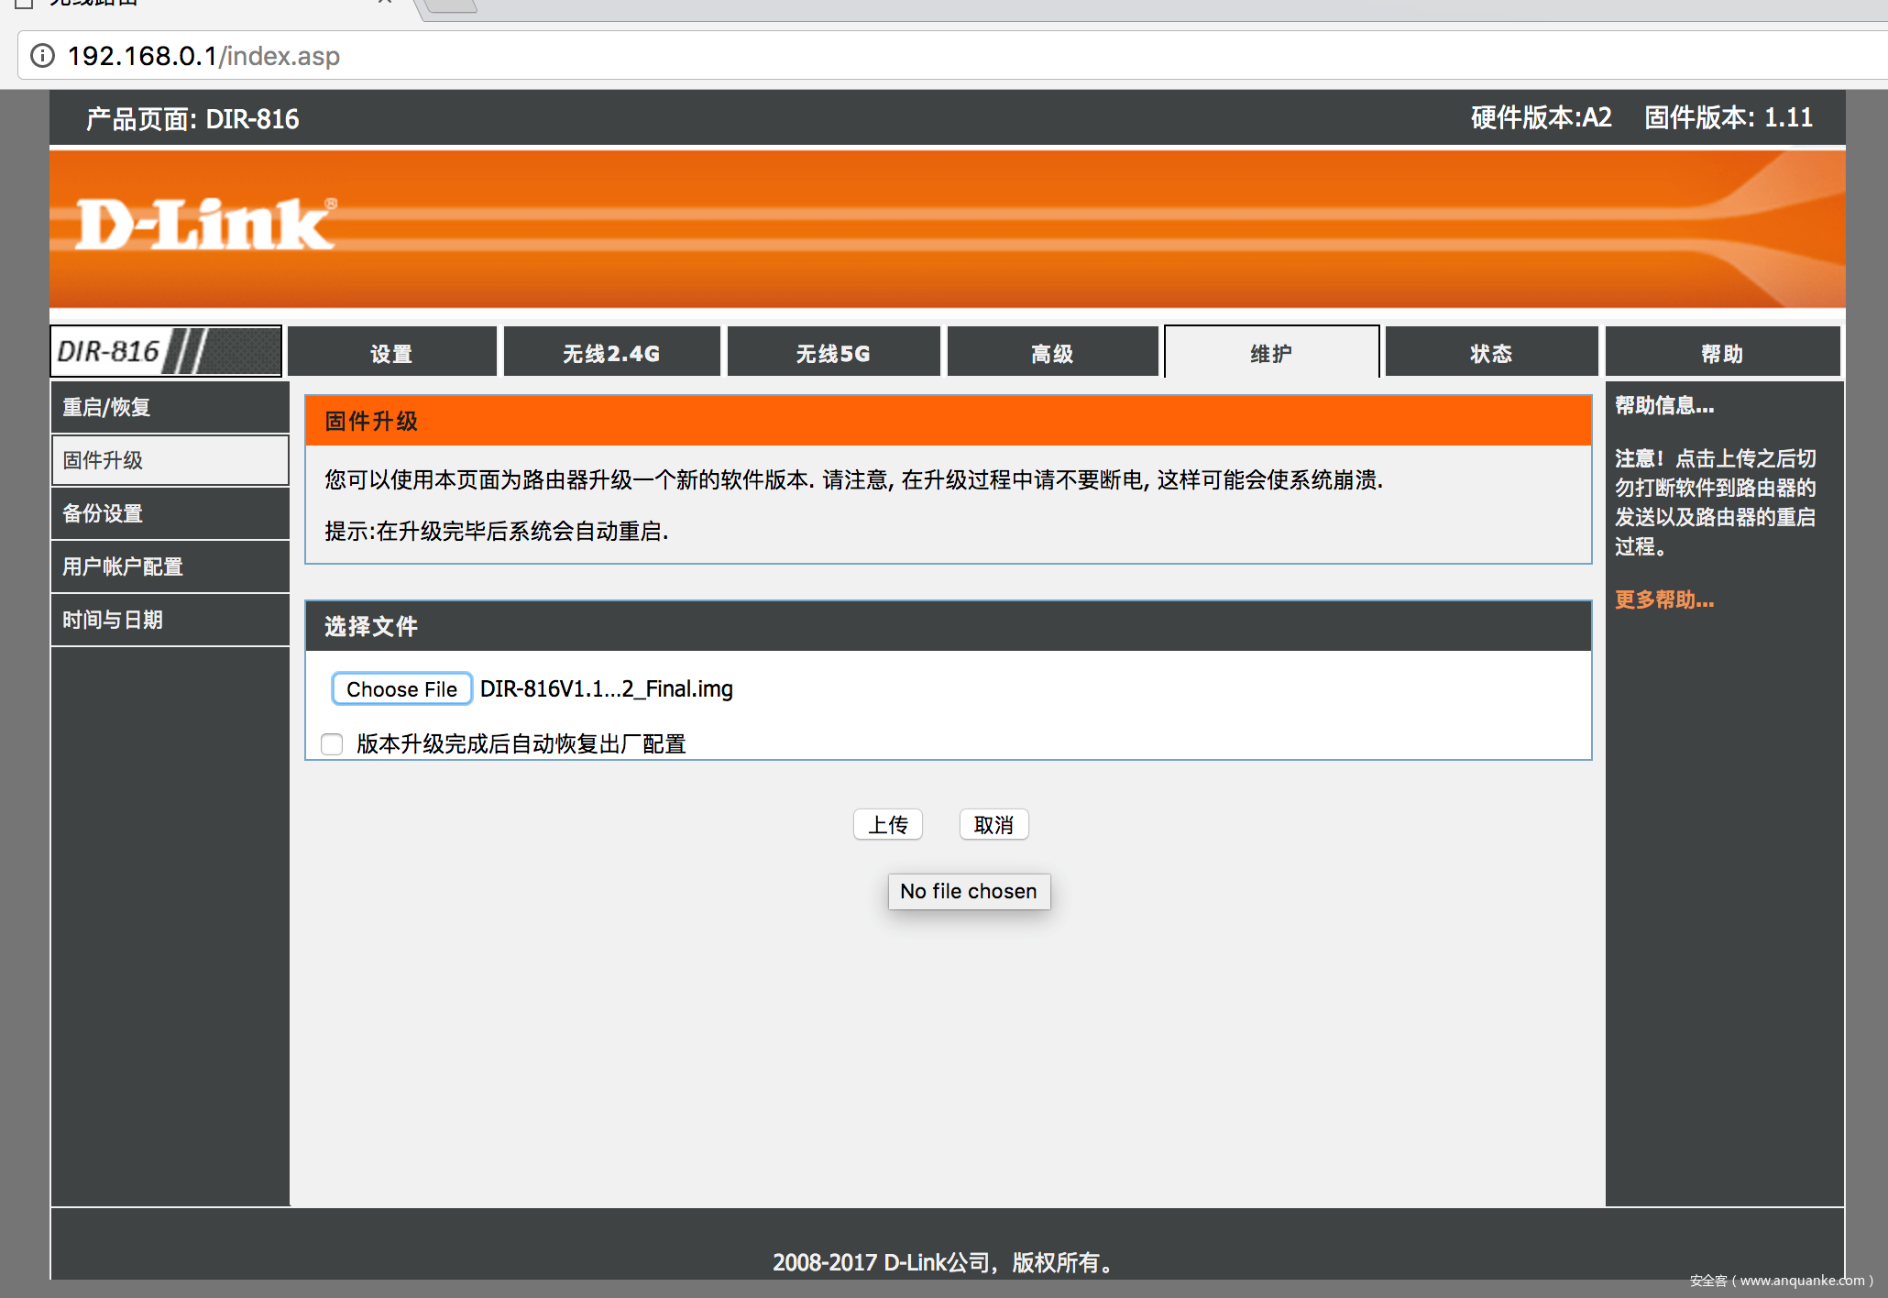Click the DIR-816 model badge
This screenshot has height=1298, width=1888.
pyautogui.click(x=166, y=351)
